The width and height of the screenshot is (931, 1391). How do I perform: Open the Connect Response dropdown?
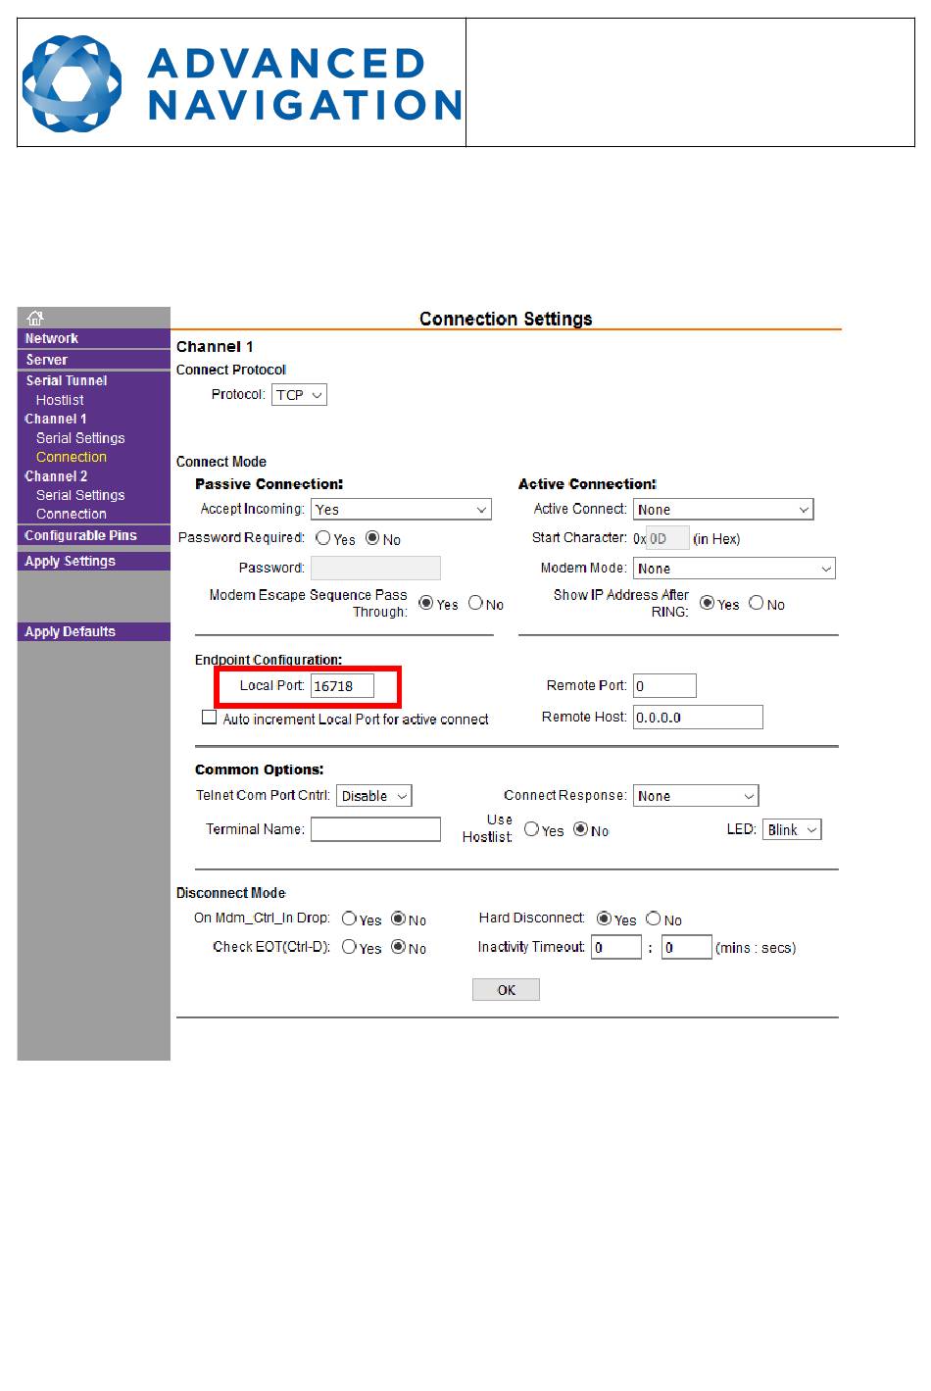696,796
